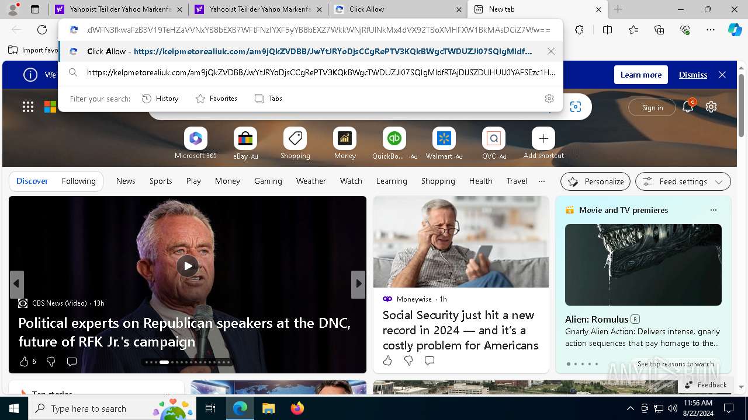The image size is (748, 420).
Task: Open Collections icon in toolbar
Action: point(659,30)
